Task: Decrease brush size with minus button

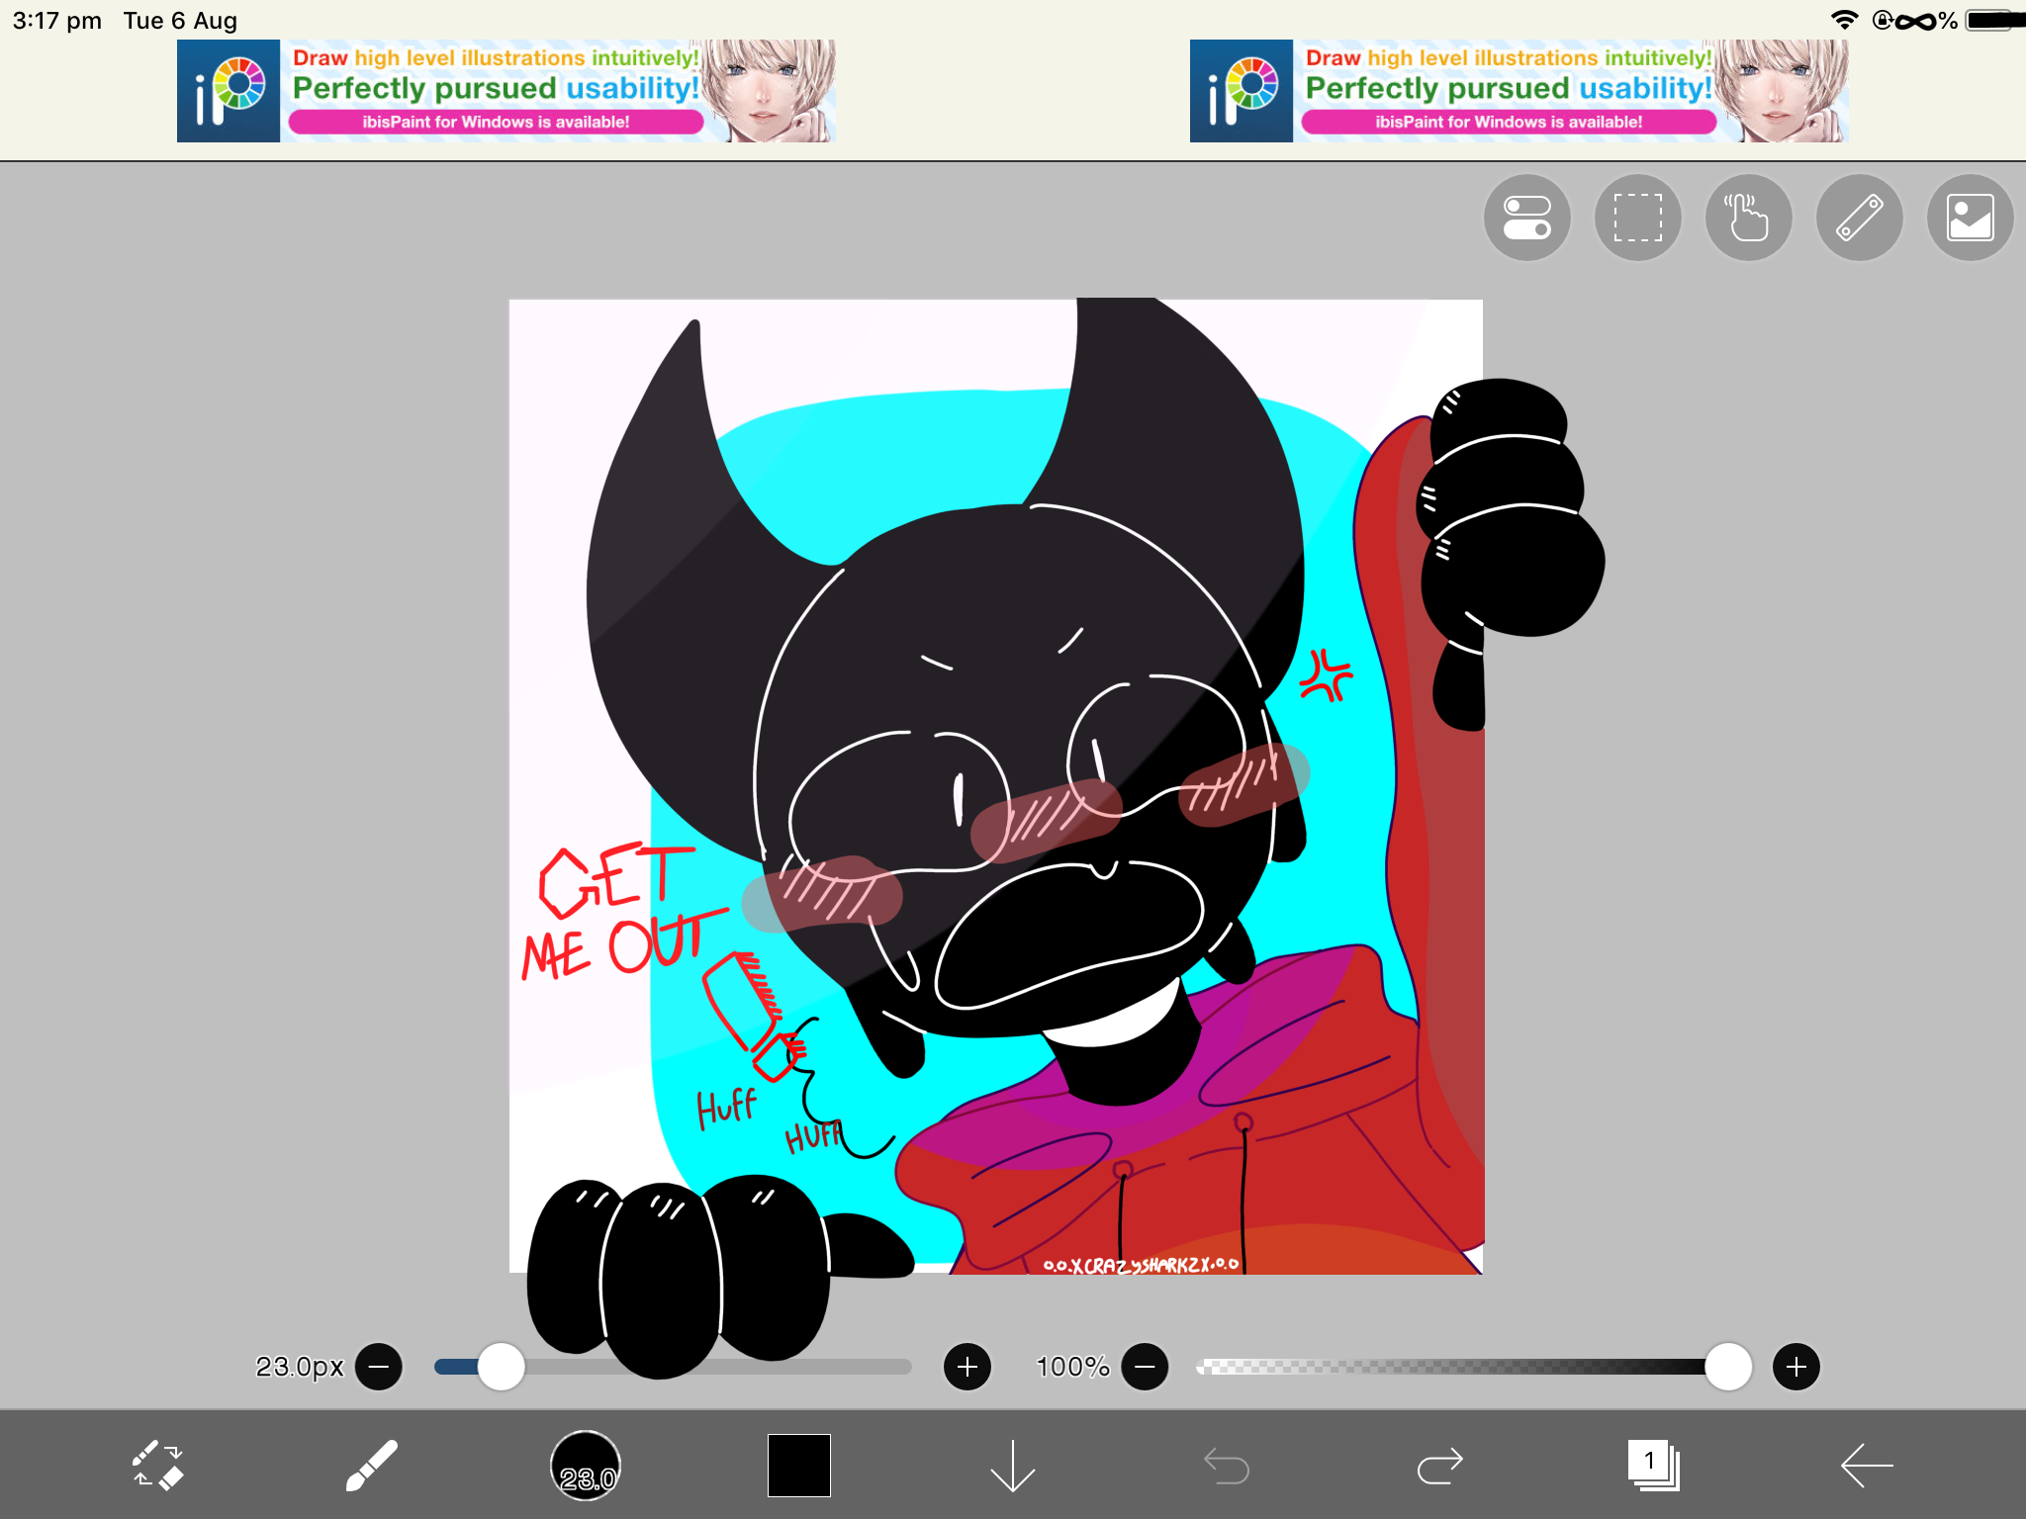Action: tap(379, 1367)
